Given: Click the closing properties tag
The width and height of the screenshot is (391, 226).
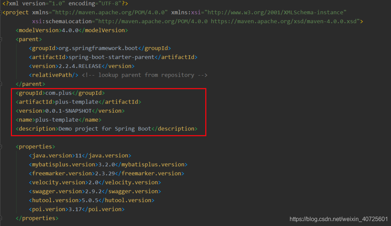Looking at the screenshot, I should [x=37, y=218].
